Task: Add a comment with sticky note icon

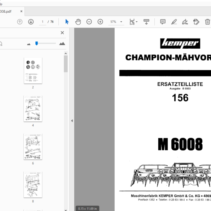Action: pyautogui.click(x=163, y=22)
